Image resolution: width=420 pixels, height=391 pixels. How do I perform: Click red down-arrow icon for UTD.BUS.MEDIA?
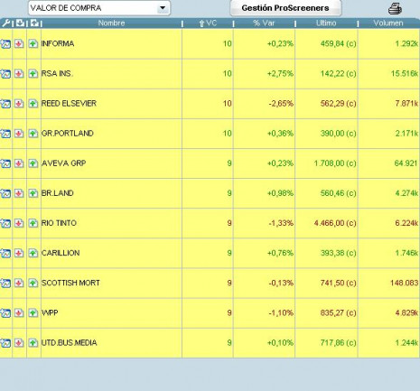point(19,343)
